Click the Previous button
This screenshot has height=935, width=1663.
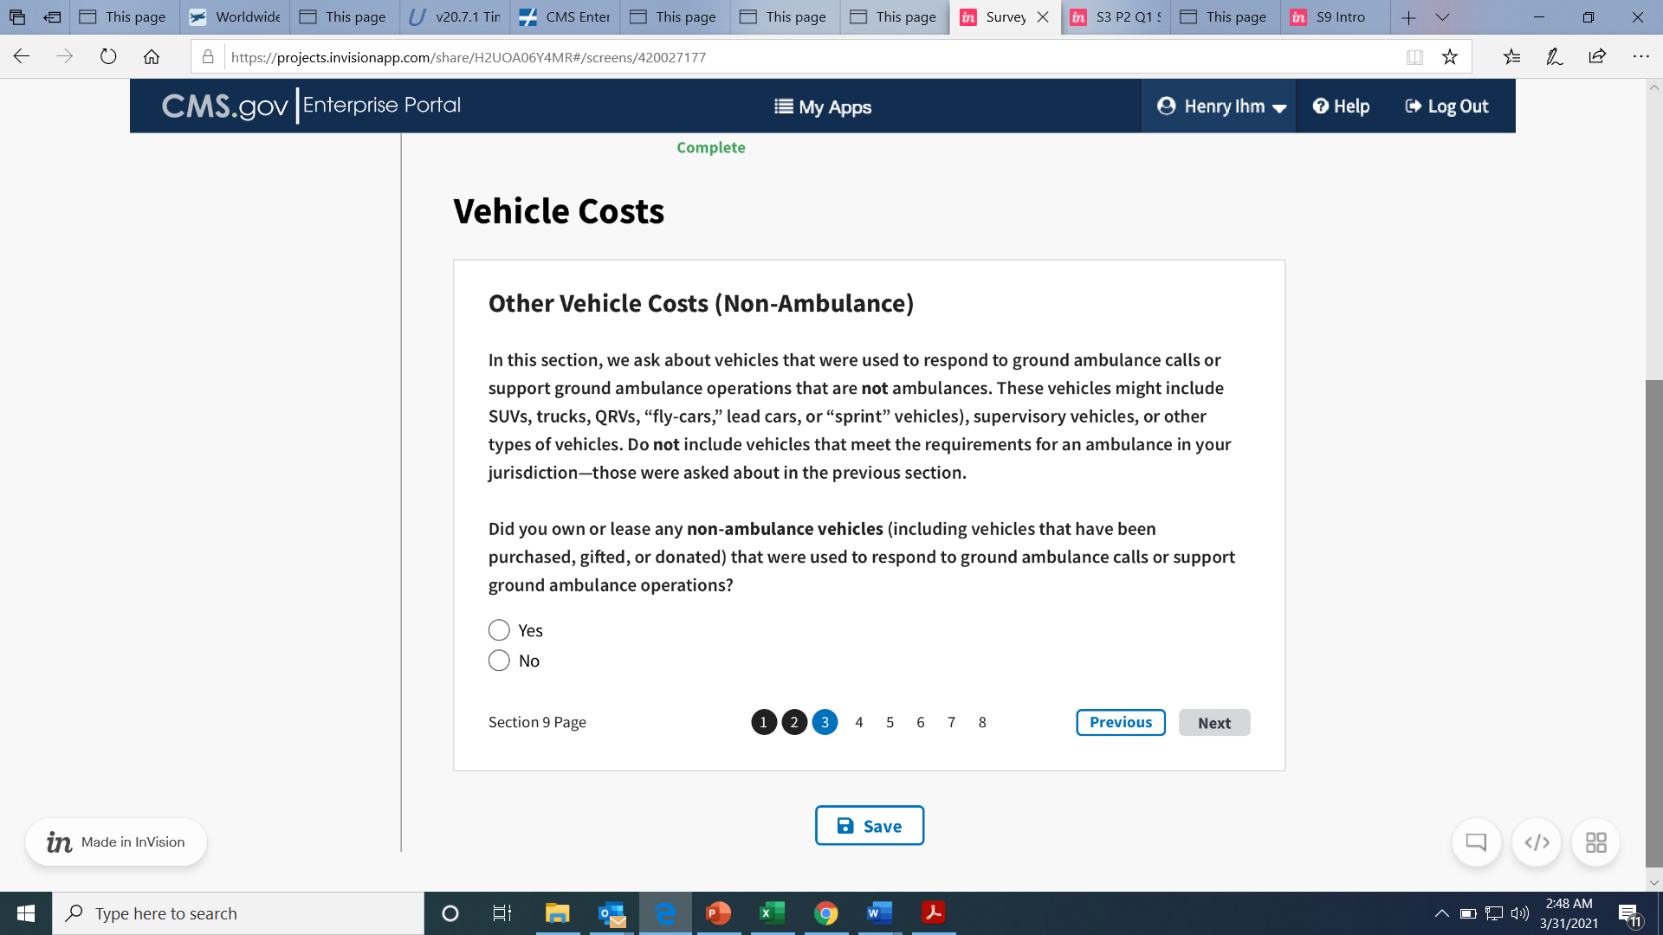click(1121, 722)
